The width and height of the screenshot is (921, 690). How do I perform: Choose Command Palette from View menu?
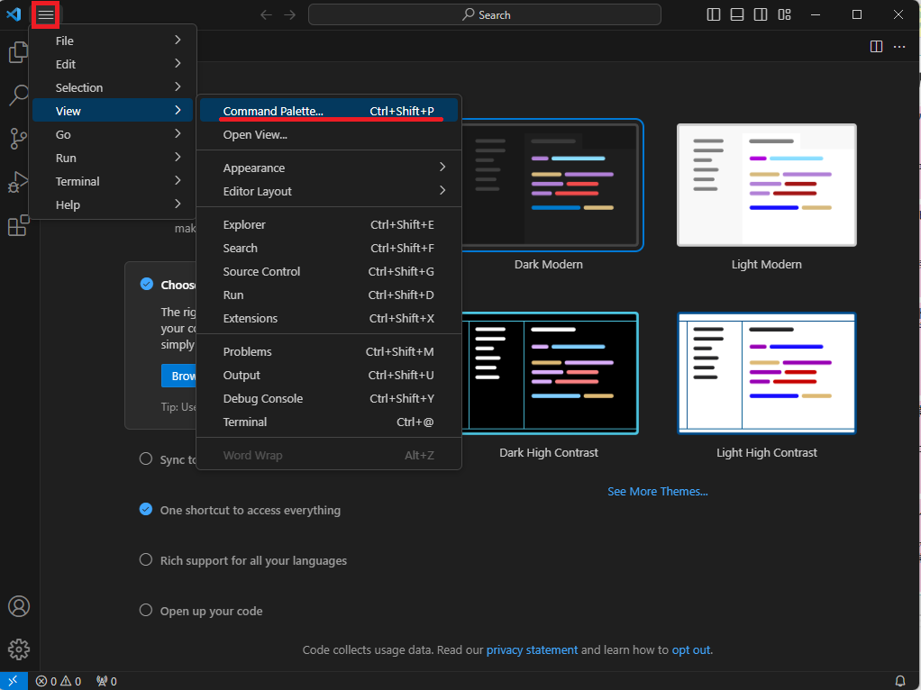coord(328,111)
